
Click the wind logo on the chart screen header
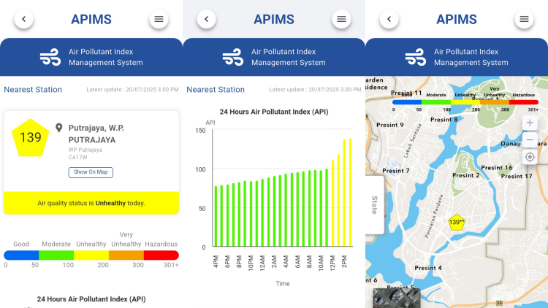pos(232,57)
